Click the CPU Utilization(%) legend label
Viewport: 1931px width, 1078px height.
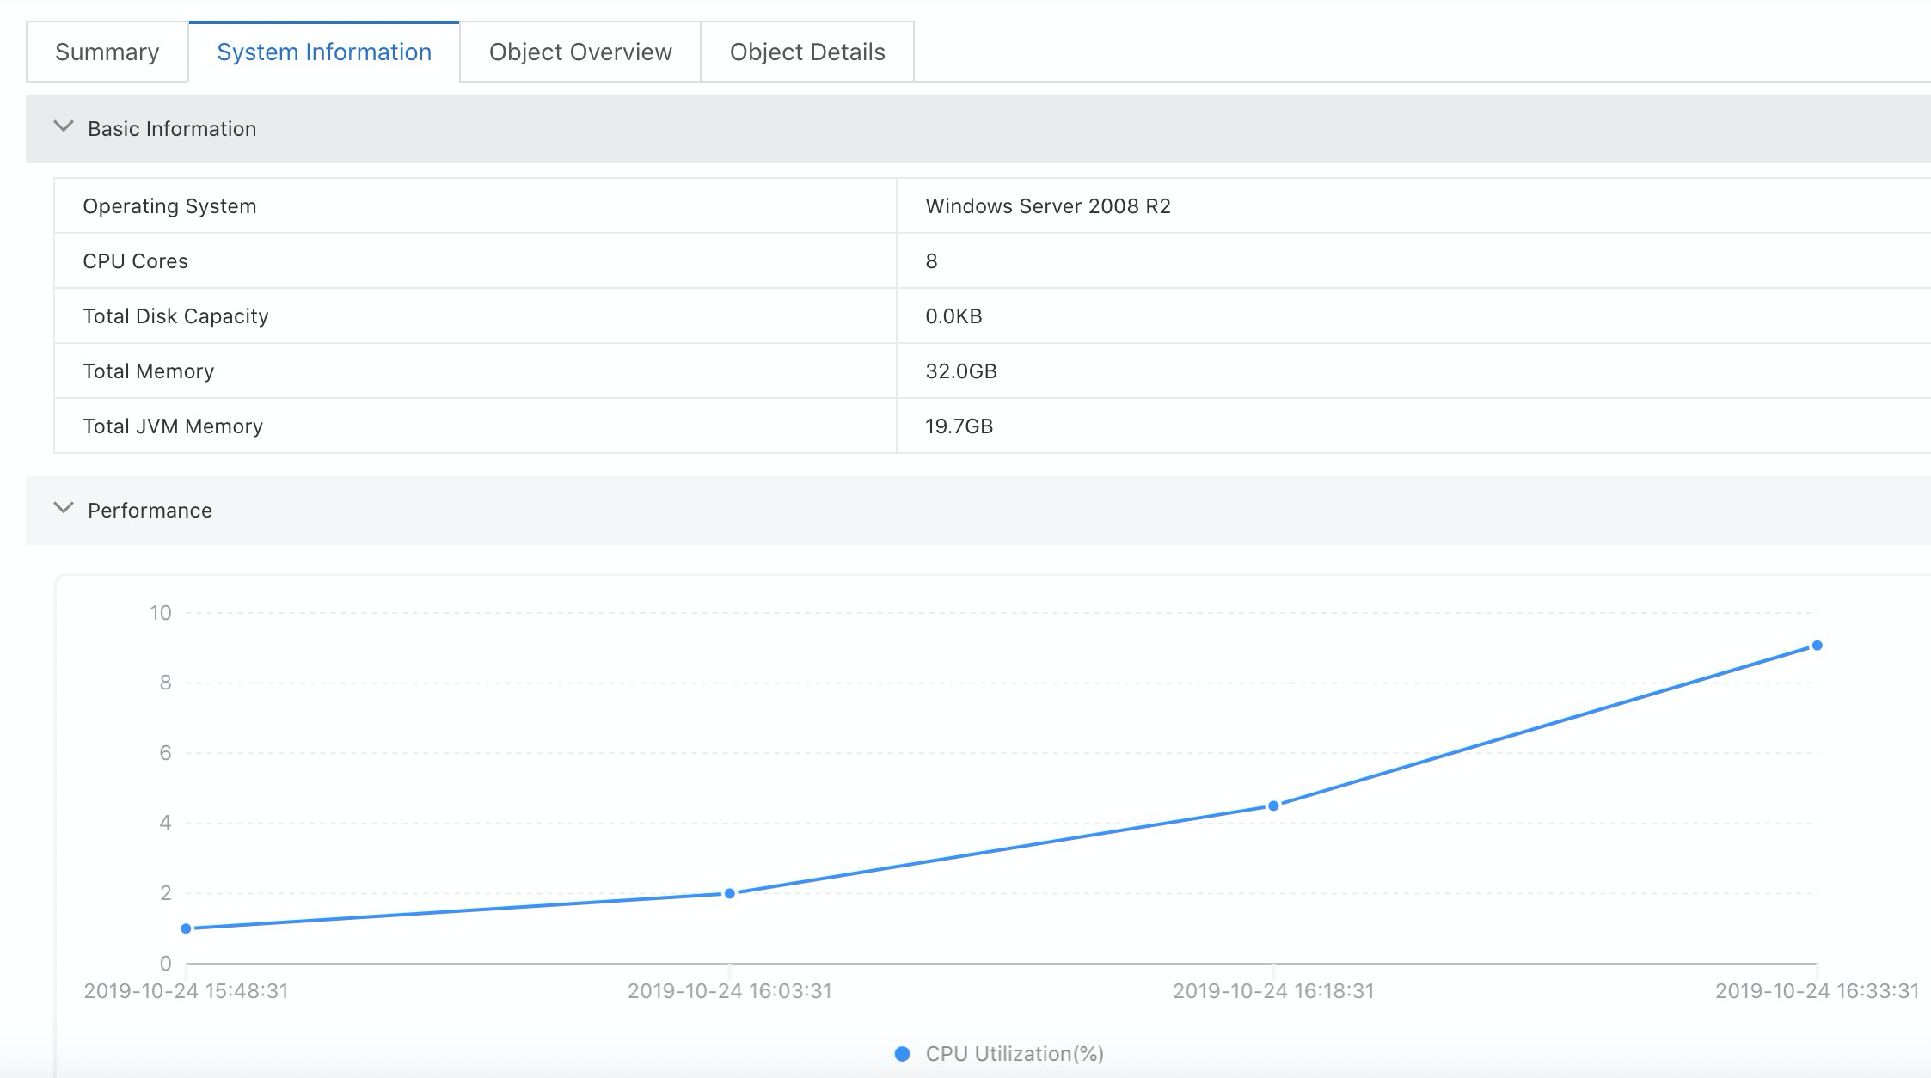click(1015, 1054)
